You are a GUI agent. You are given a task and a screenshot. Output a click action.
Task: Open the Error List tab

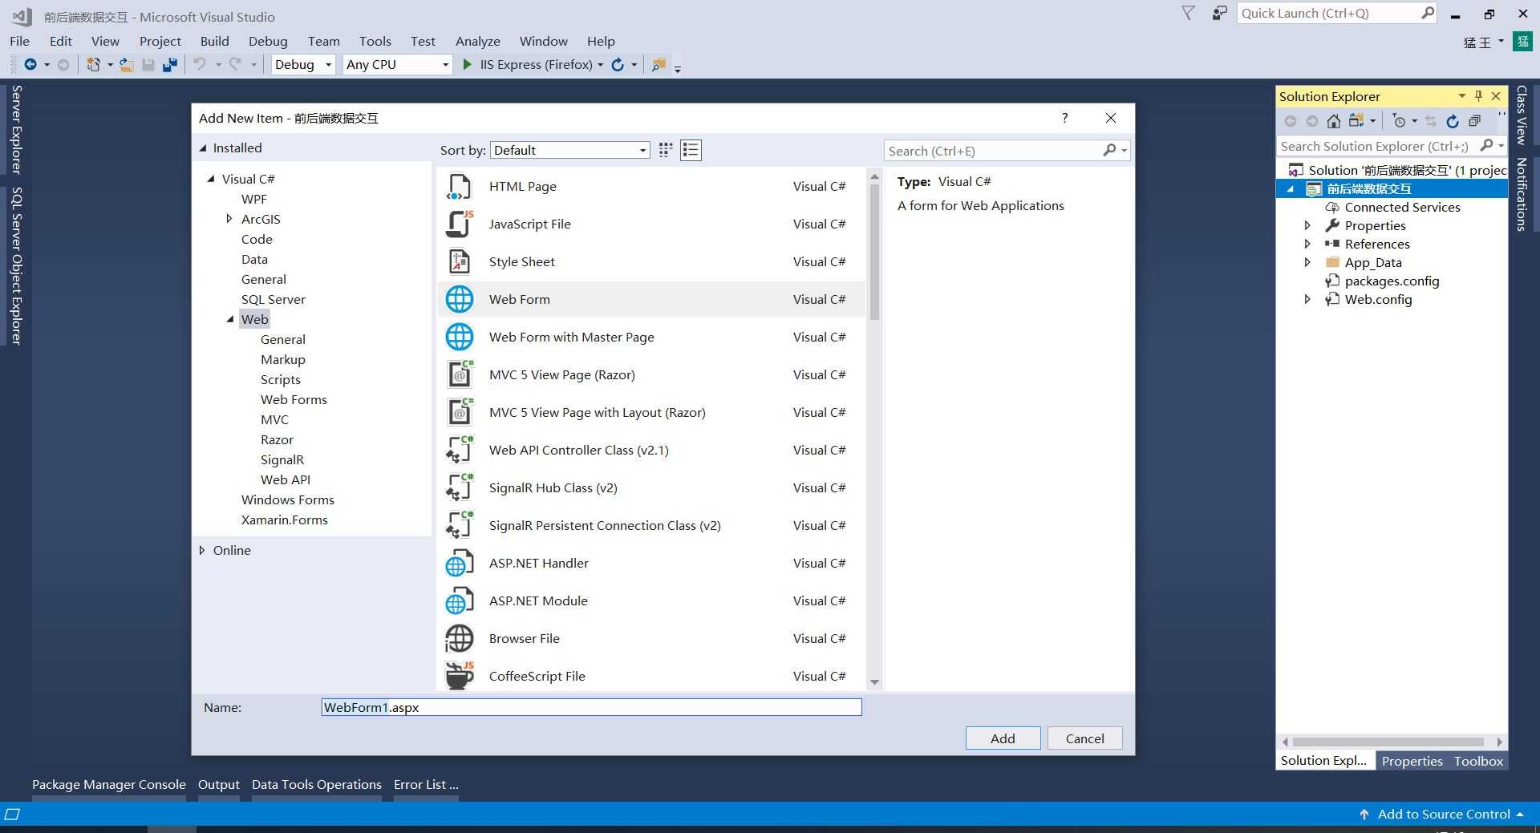tap(426, 784)
